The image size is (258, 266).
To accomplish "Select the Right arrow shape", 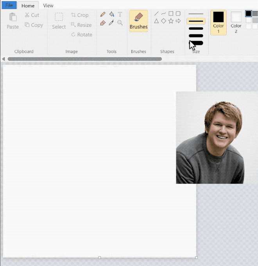I will 178,21.
